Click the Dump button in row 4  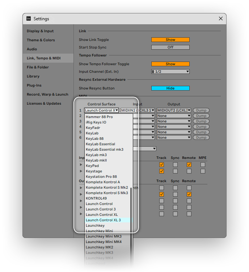point(201,127)
